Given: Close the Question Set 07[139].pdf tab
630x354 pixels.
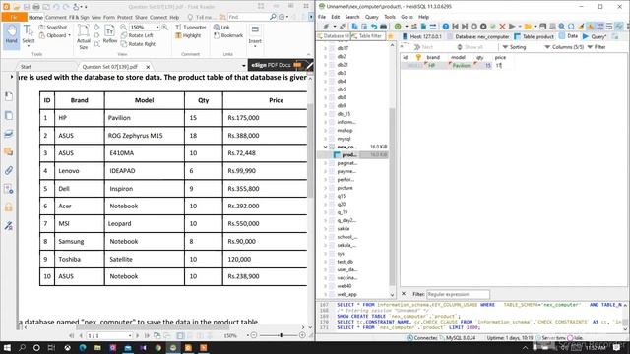Looking at the screenshot, I should [x=148, y=67].
